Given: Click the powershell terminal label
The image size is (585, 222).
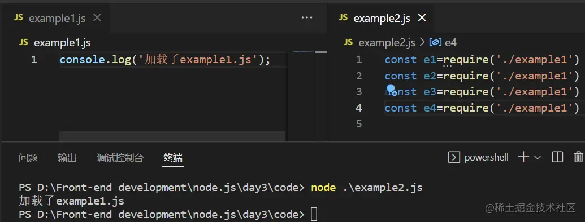Looking at the screenshot, I should (486, 157).
